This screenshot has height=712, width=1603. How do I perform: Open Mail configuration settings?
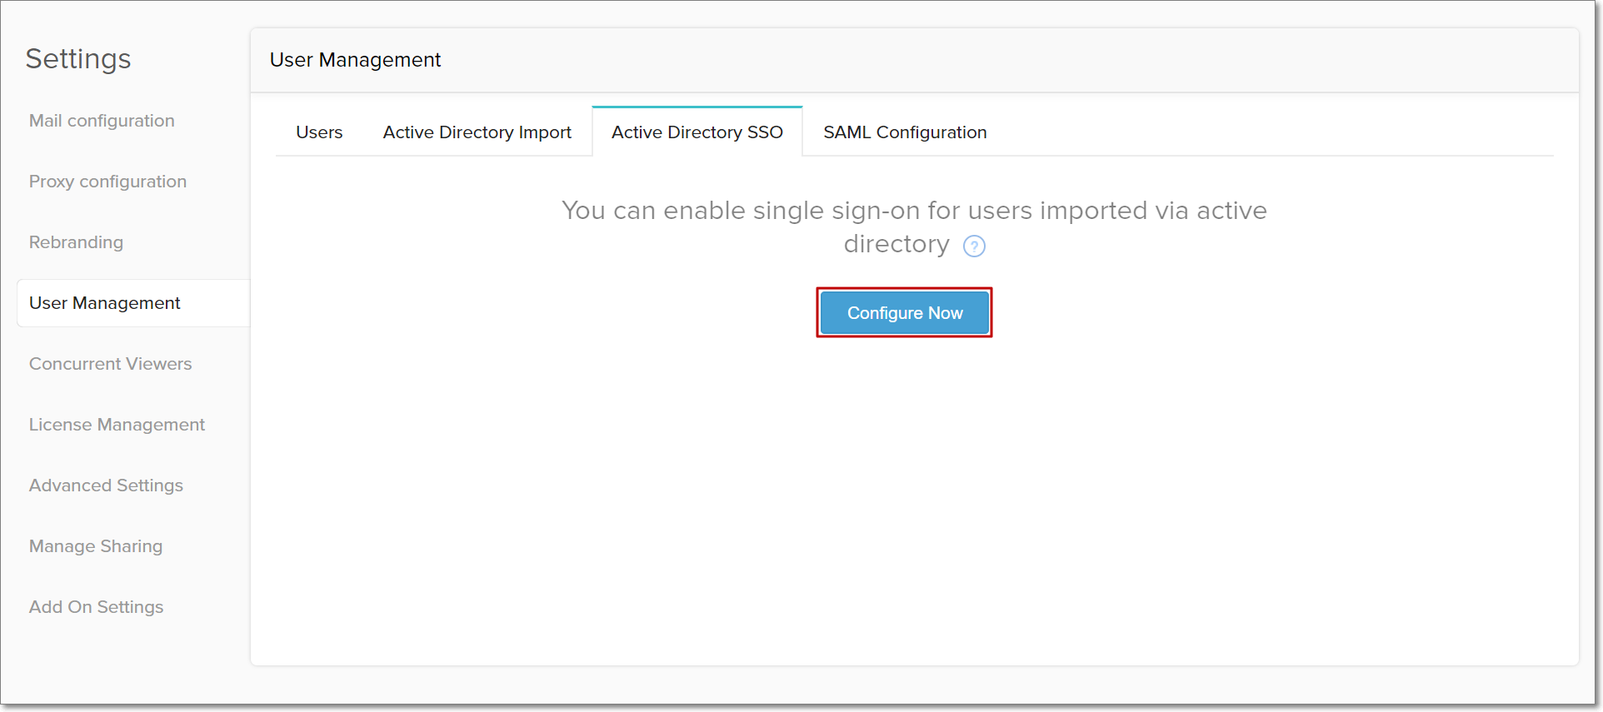(x=102, y=121)
